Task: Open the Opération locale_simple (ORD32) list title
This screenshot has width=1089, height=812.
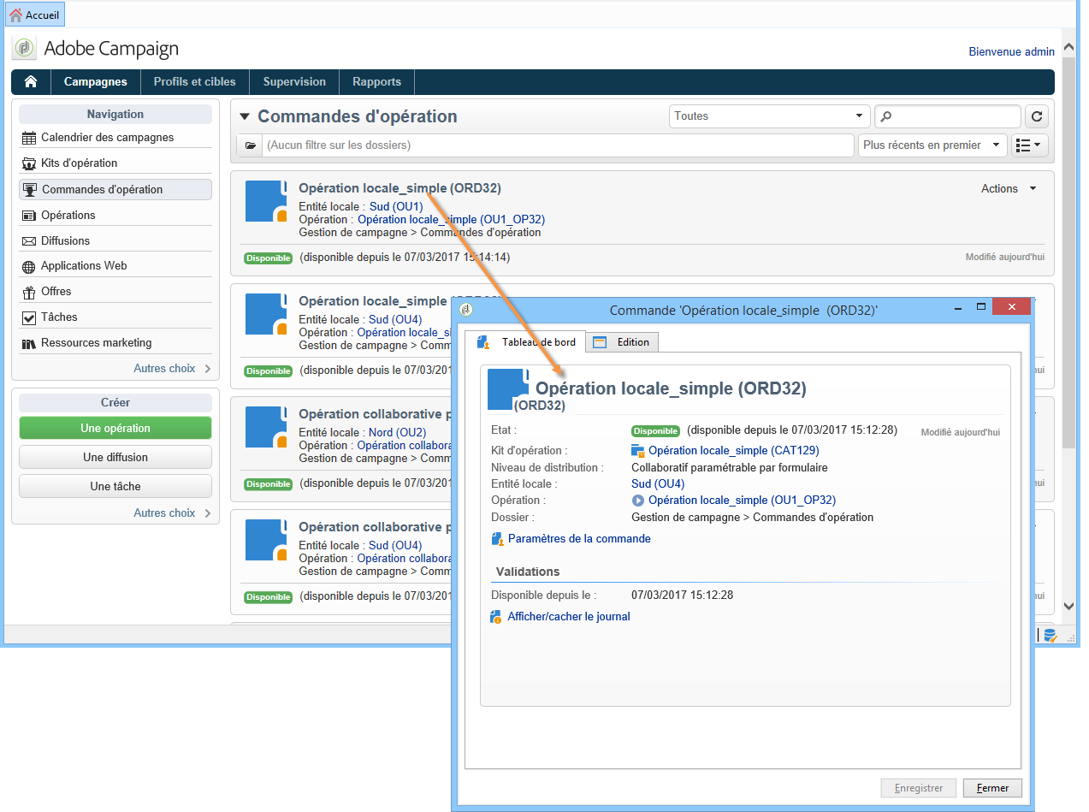Action: [x=399, y=188]
